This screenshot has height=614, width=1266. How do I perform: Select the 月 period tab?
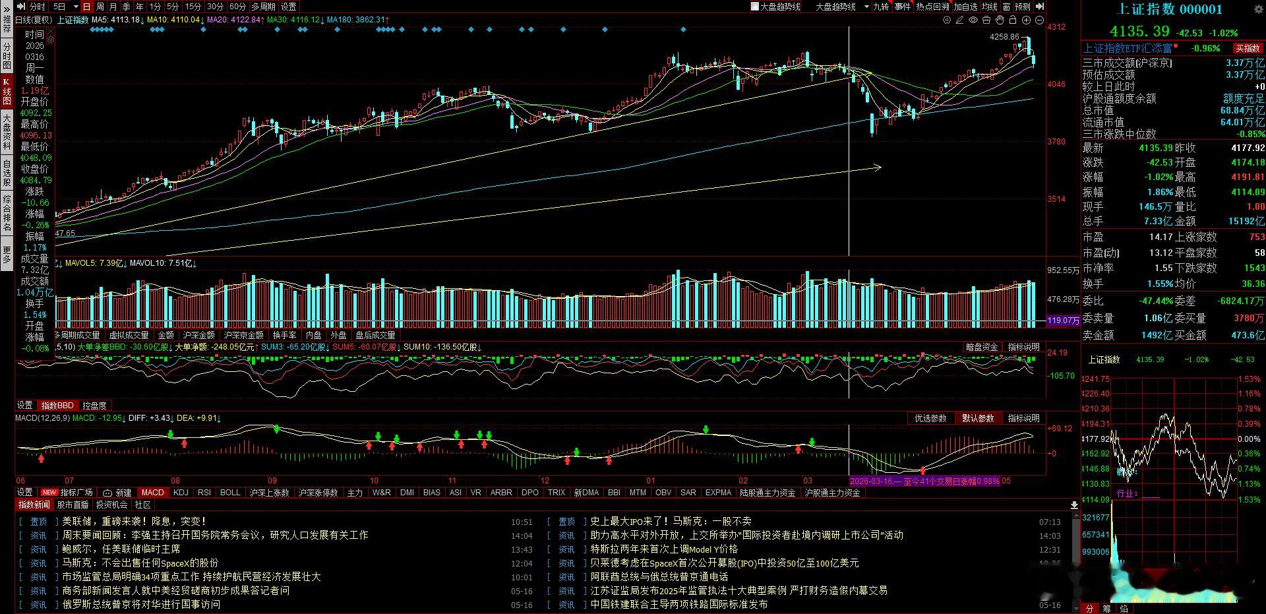113,7
